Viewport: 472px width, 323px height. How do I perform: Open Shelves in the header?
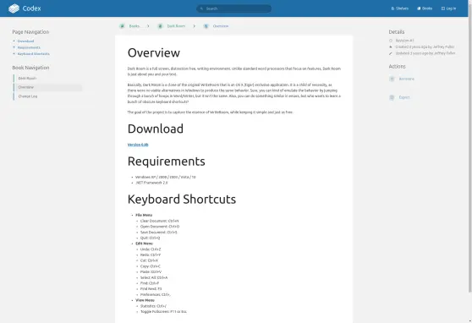tap(400, 8)
